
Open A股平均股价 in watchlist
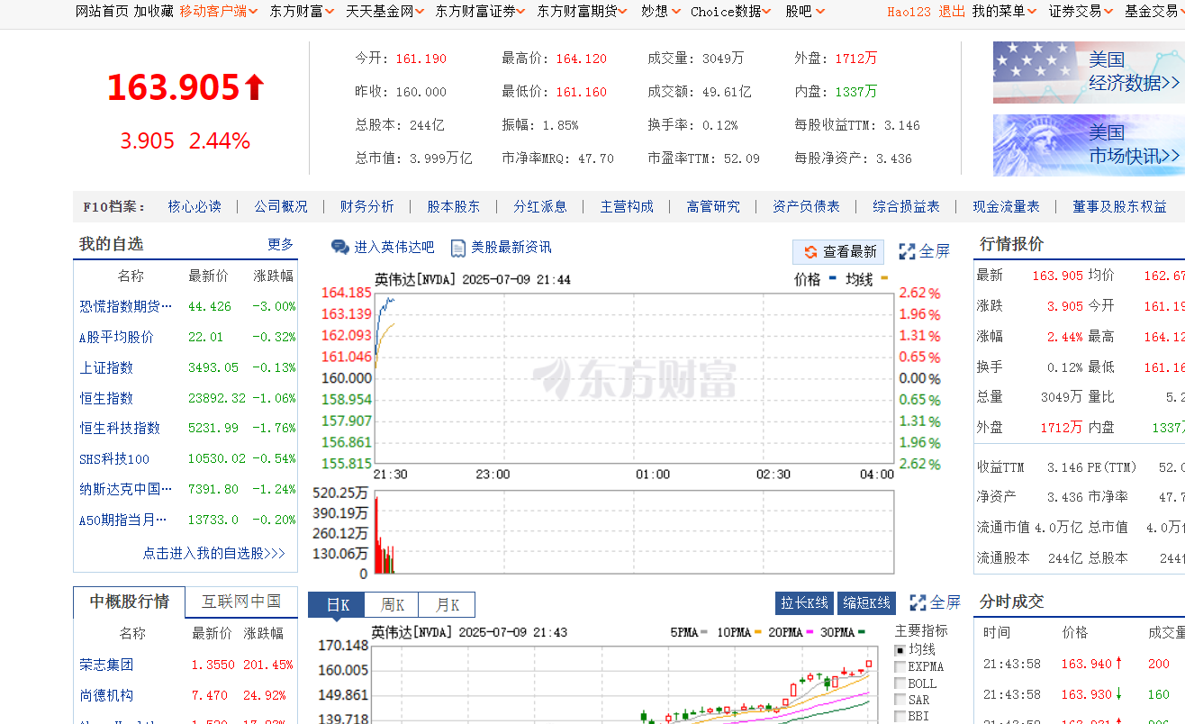click(116, 337)
